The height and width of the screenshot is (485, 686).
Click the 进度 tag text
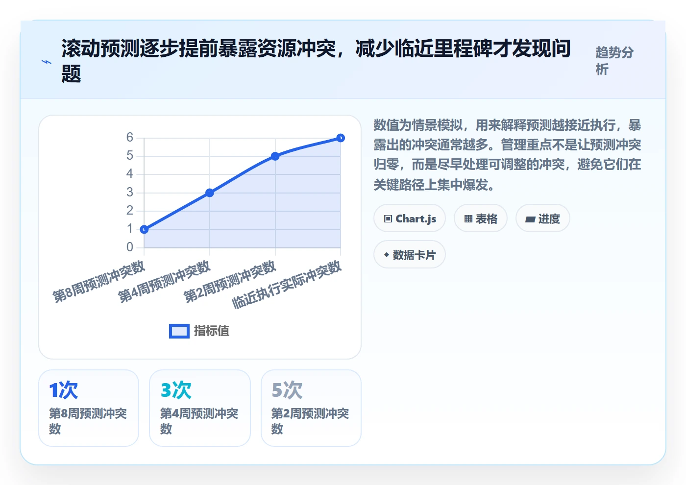click(x=549, y=219)
